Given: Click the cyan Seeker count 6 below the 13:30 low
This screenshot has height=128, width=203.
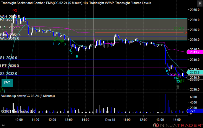Looking at the screenshot, I should tap(77, 56).
